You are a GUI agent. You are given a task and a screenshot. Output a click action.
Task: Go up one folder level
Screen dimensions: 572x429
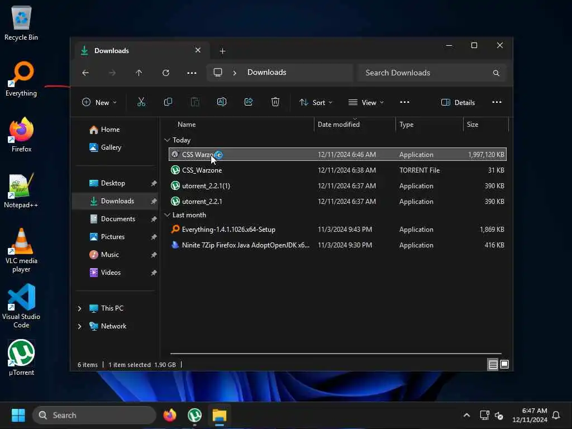pyautogui.click(x=139, y=73)
